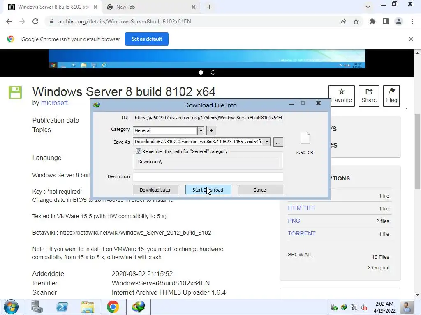The image size is (421, 315).
Task: Open File Explorer from the taskbar
Action: pos(88,307)
